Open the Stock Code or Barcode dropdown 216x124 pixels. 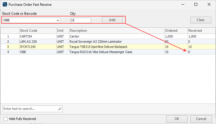[x=58, y=20]
